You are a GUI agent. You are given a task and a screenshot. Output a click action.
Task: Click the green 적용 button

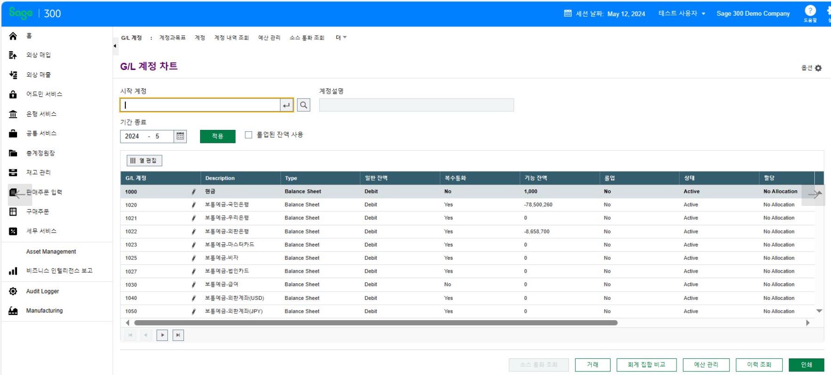[218, 136]
